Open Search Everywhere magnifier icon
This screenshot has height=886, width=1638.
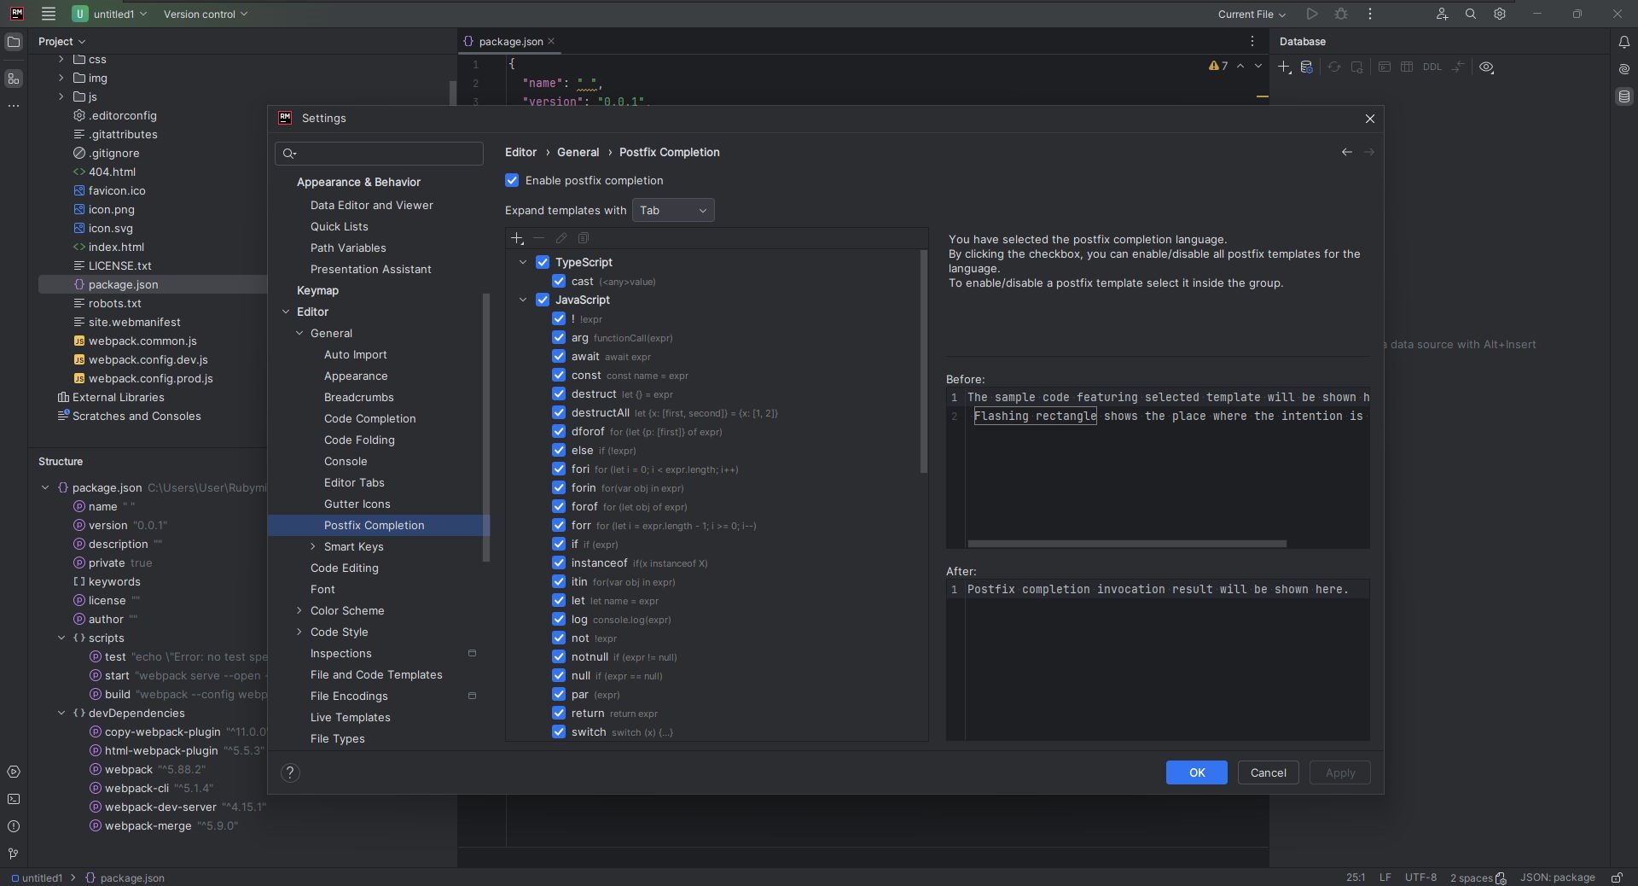pos(1471,14)
